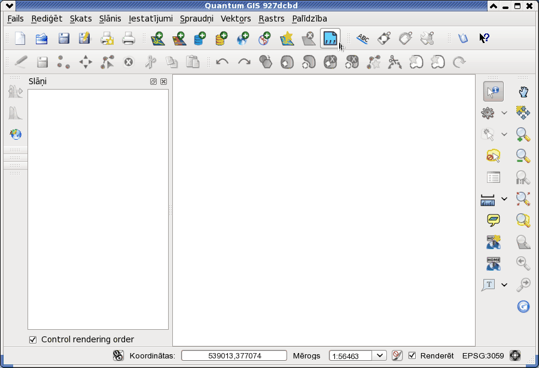
Task: Click the CRS status icon beside EPSG:3059
Action: click(515, 355)
